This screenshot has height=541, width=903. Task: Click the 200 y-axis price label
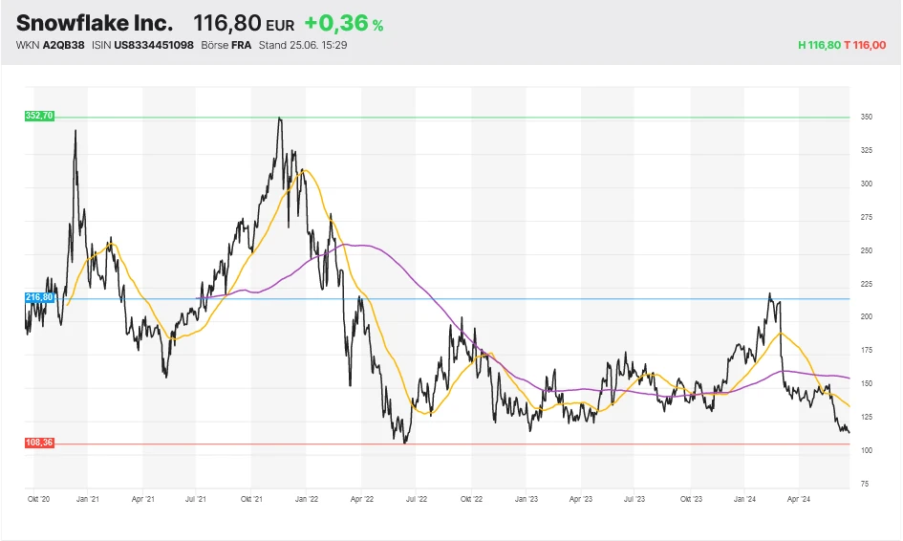866,316
